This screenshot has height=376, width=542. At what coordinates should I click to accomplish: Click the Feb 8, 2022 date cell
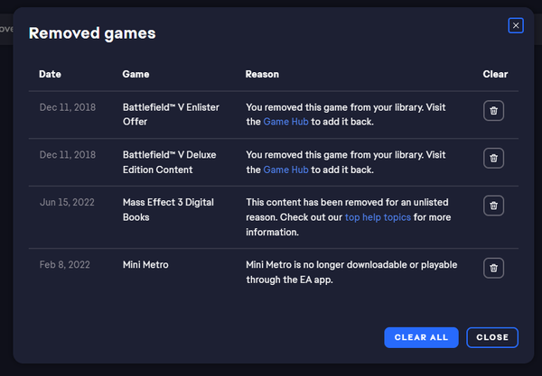coord(64,266)
